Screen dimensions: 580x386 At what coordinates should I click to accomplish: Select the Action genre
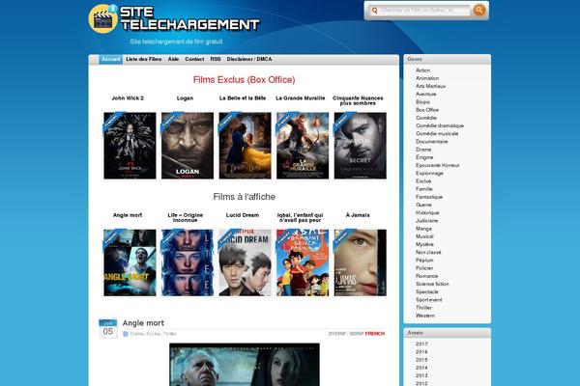[x=422, y=70]
